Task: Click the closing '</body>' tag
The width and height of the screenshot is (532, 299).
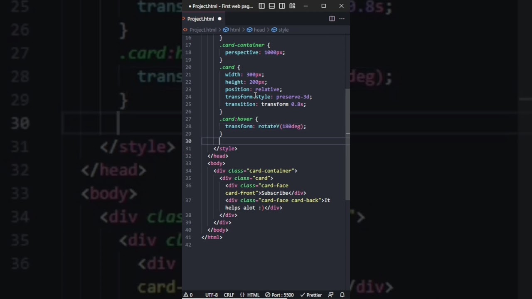Action: (218, 230)
